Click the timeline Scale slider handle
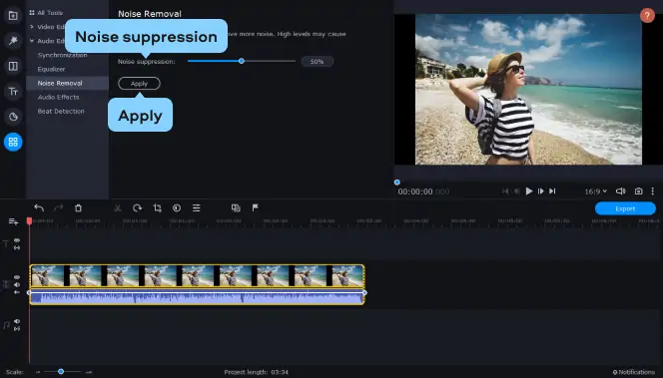This screenshot has height=378, width=663. 61,372
